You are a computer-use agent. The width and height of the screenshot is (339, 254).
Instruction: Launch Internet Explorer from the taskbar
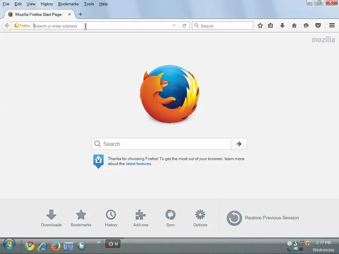(43, 246)
